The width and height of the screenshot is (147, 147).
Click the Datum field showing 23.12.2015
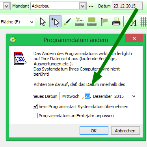click(127, 6)
